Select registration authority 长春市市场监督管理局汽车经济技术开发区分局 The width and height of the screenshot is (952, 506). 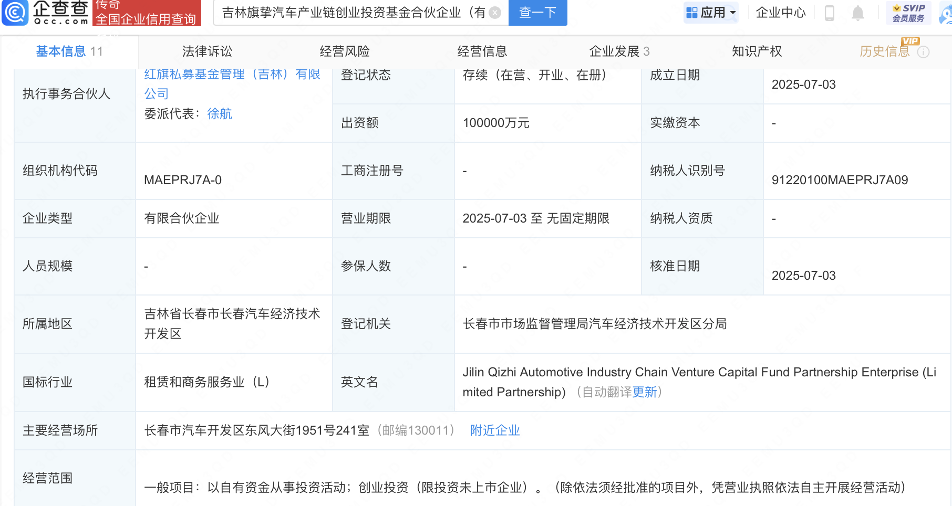pos(595,324)
